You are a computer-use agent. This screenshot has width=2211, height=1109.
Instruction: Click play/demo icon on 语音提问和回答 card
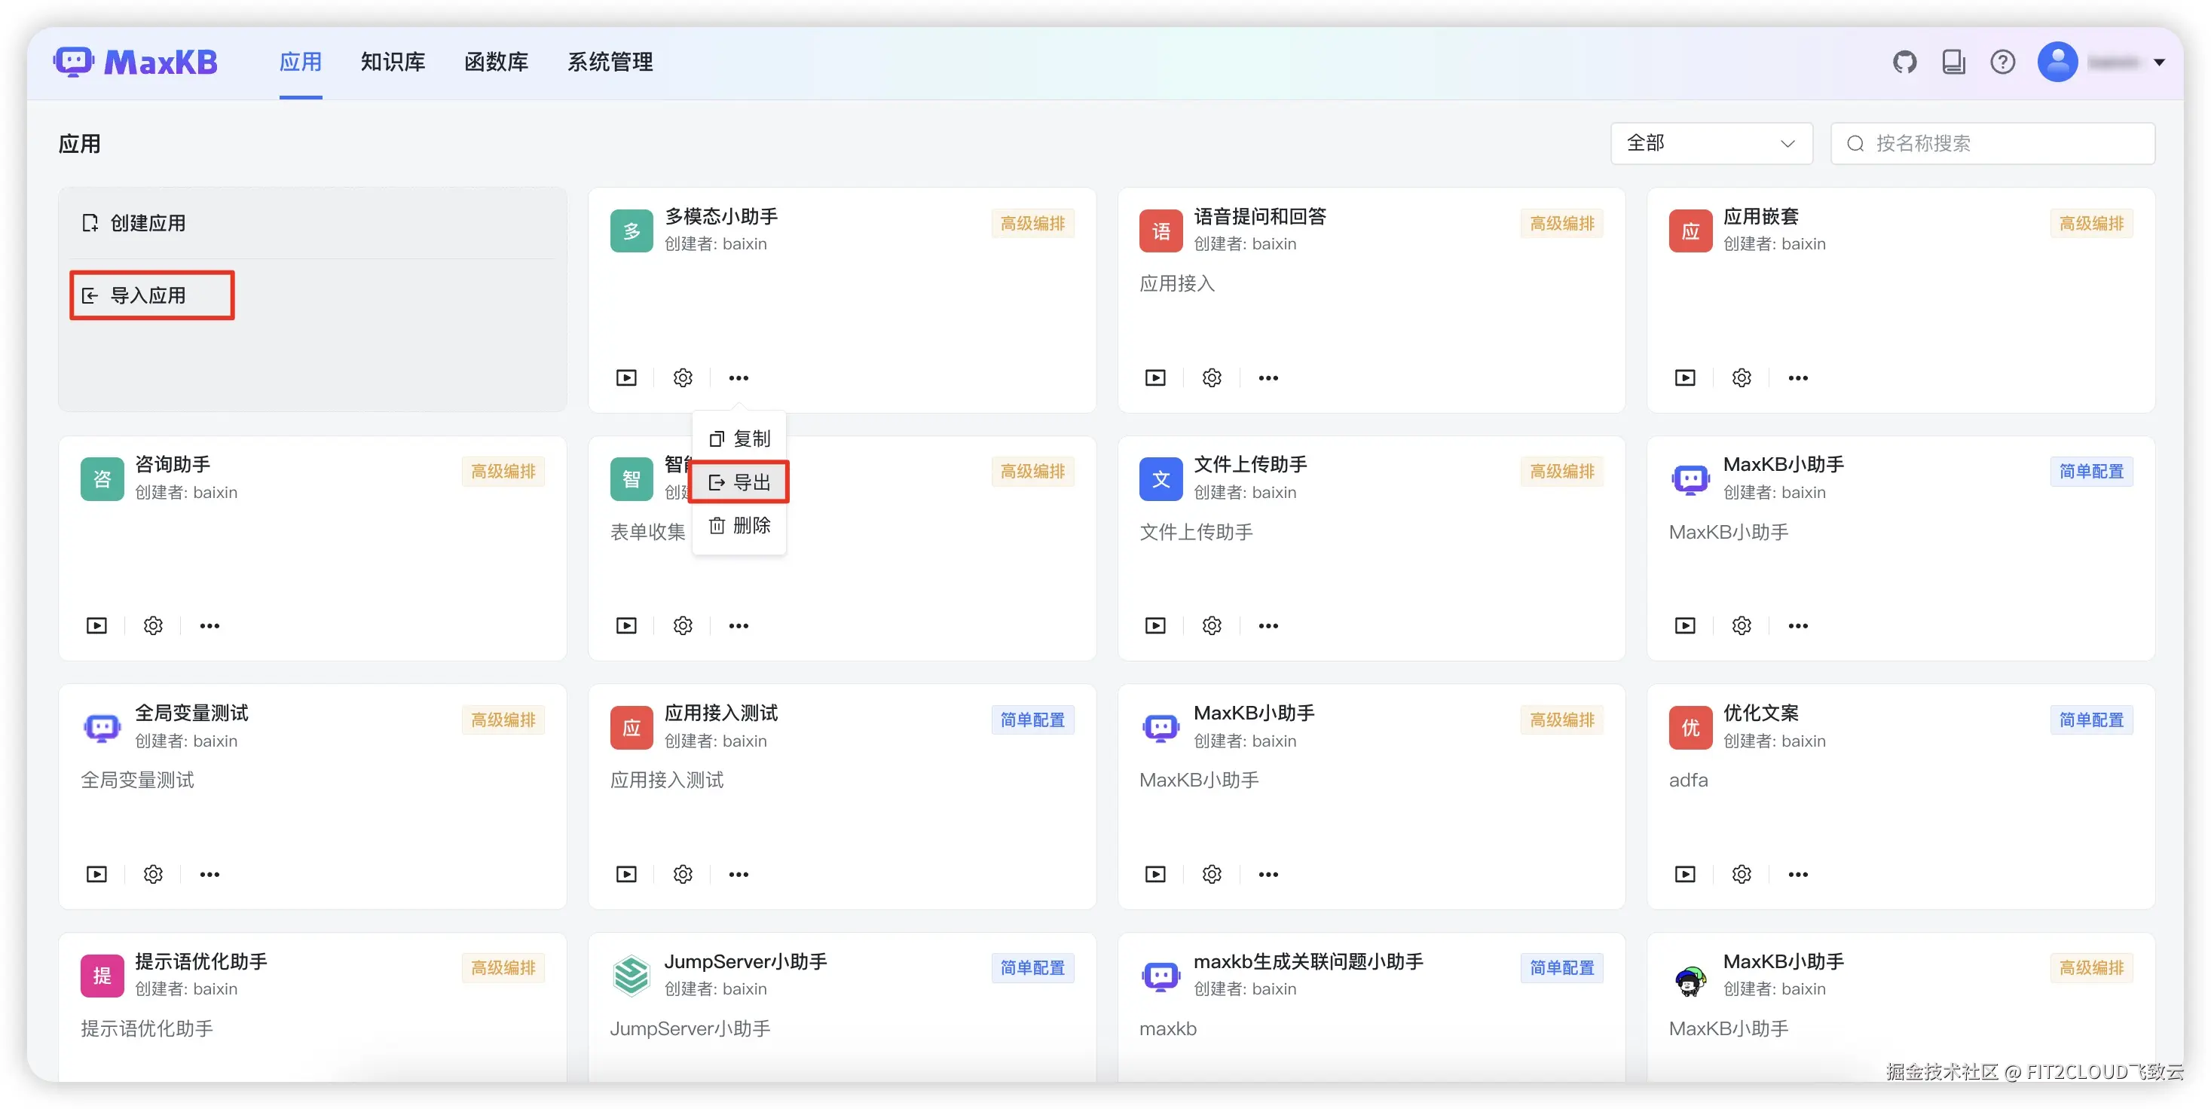1155,377
